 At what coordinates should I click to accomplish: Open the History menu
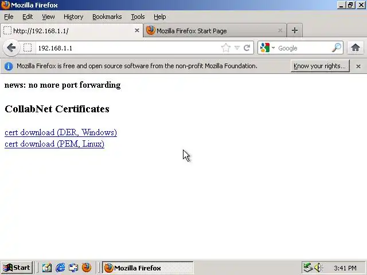click(x=73, y=17)
